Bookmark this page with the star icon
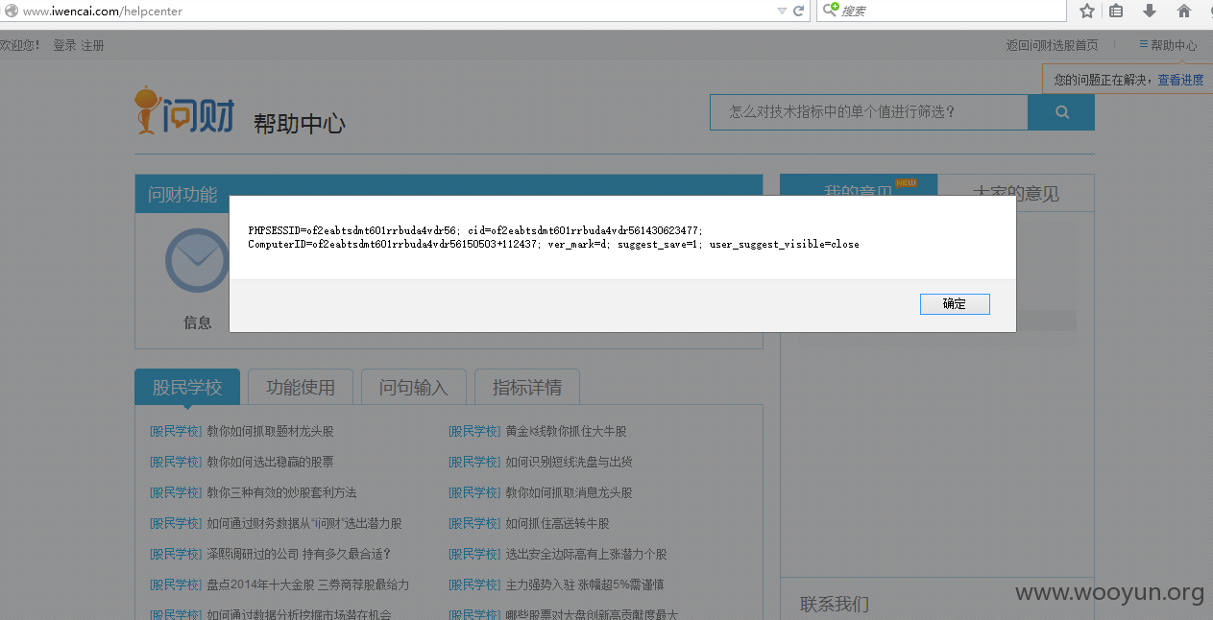Viewport: 1213px width, 620px height. coord(1086,12)
